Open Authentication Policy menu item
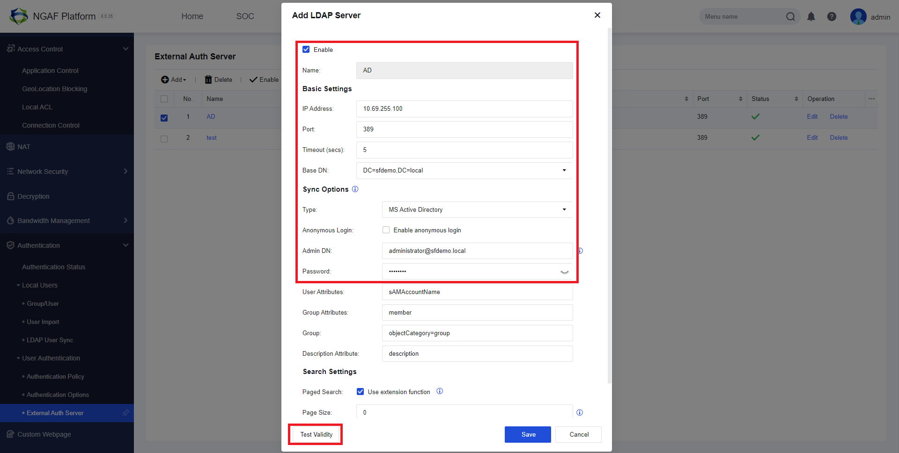Viewport: 899px width, 453px height. point(55,376)
